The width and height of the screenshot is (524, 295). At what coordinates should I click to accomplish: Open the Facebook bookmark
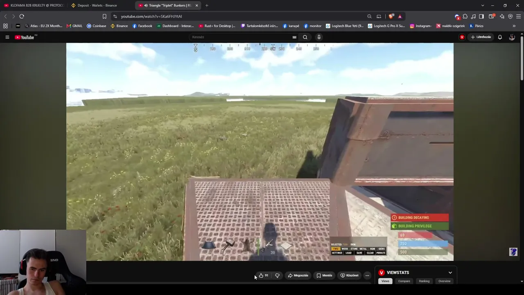[x=142, y=26]
